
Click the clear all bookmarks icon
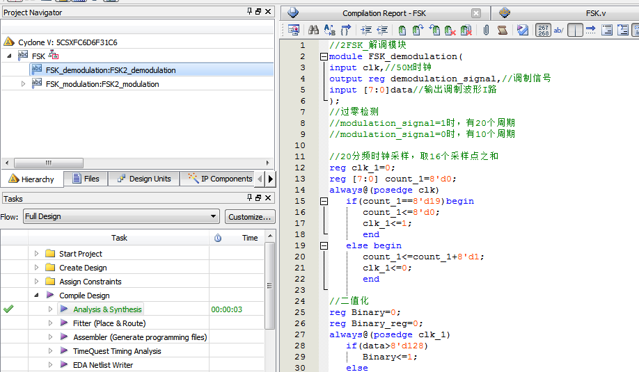[466, 30]
